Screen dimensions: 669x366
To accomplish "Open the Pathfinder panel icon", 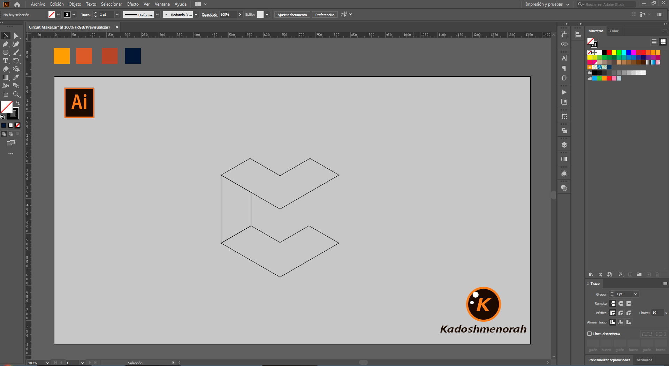I will [x=564, y=131].
